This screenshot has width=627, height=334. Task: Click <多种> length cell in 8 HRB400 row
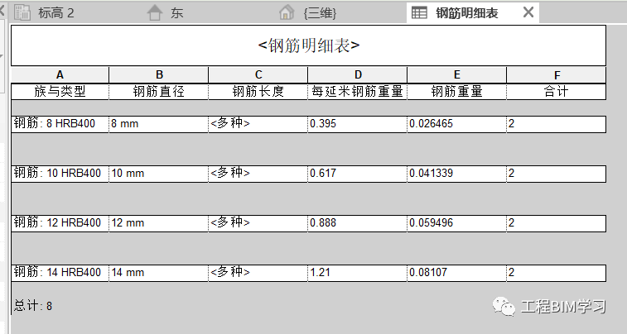pos(258,124)
